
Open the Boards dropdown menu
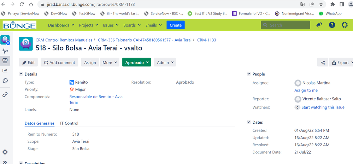coord(132,25)
